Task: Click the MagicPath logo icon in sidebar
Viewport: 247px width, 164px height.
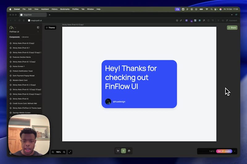Action: 11,28
